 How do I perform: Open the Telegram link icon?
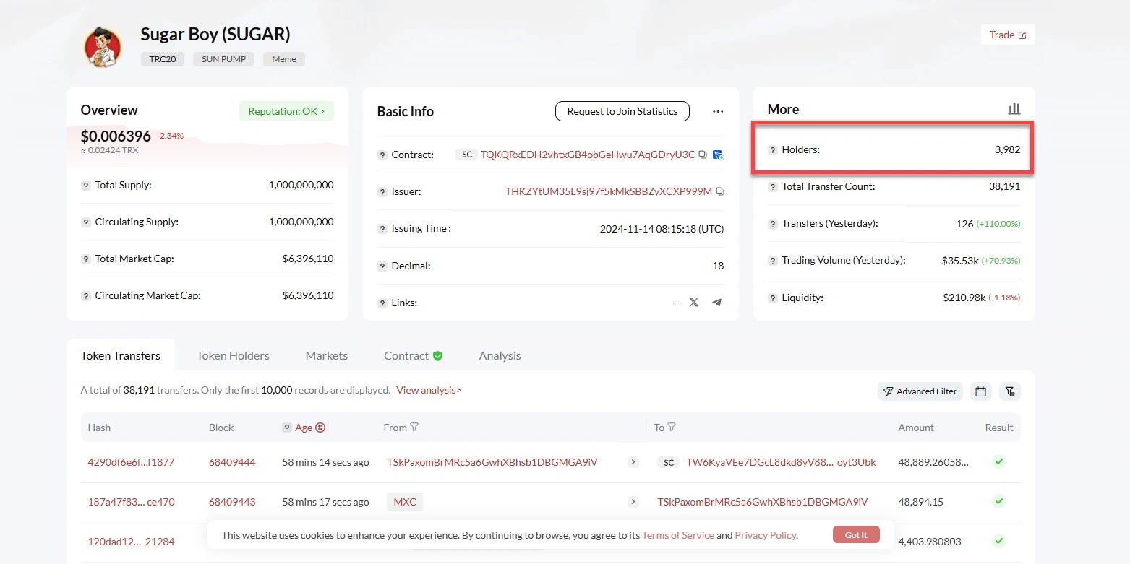pyautogui.click(x=717, y=303)
